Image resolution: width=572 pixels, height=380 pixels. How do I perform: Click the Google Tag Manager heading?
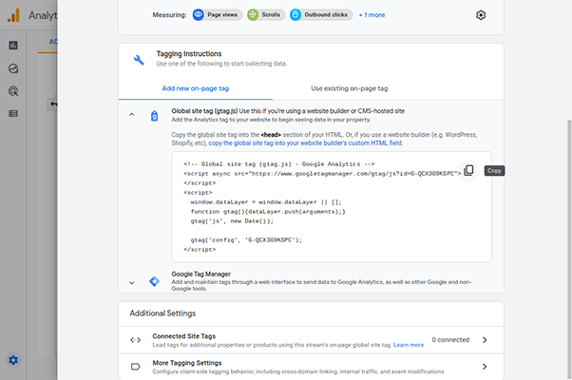click(x=201, y=274)
